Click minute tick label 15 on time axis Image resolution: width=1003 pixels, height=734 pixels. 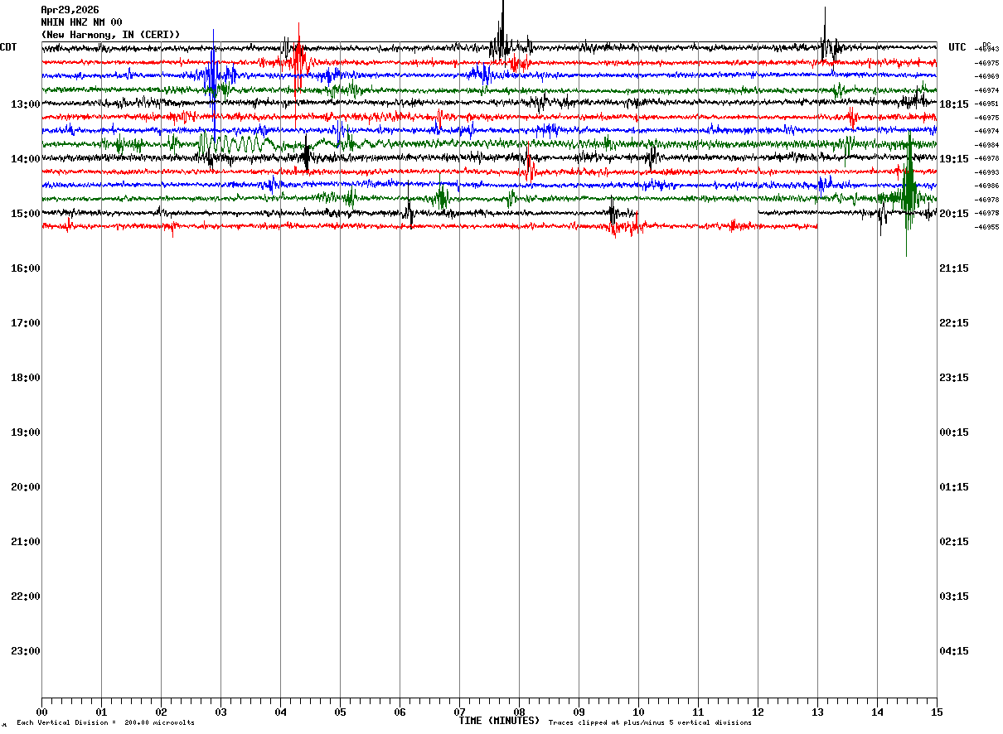pos(937,712)
